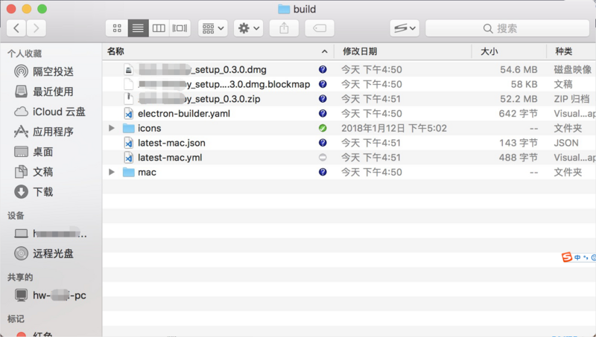Image resolution: width=596 pixels, height=337 pixels.
Task: Select list view toggle in toolbar
Action: tap(138, 28)
